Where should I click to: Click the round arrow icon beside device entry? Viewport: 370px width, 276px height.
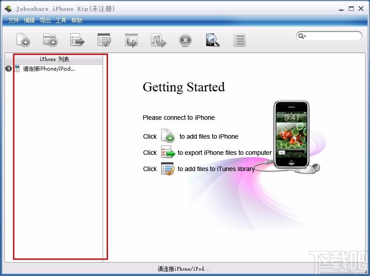[x=9, y=68]
